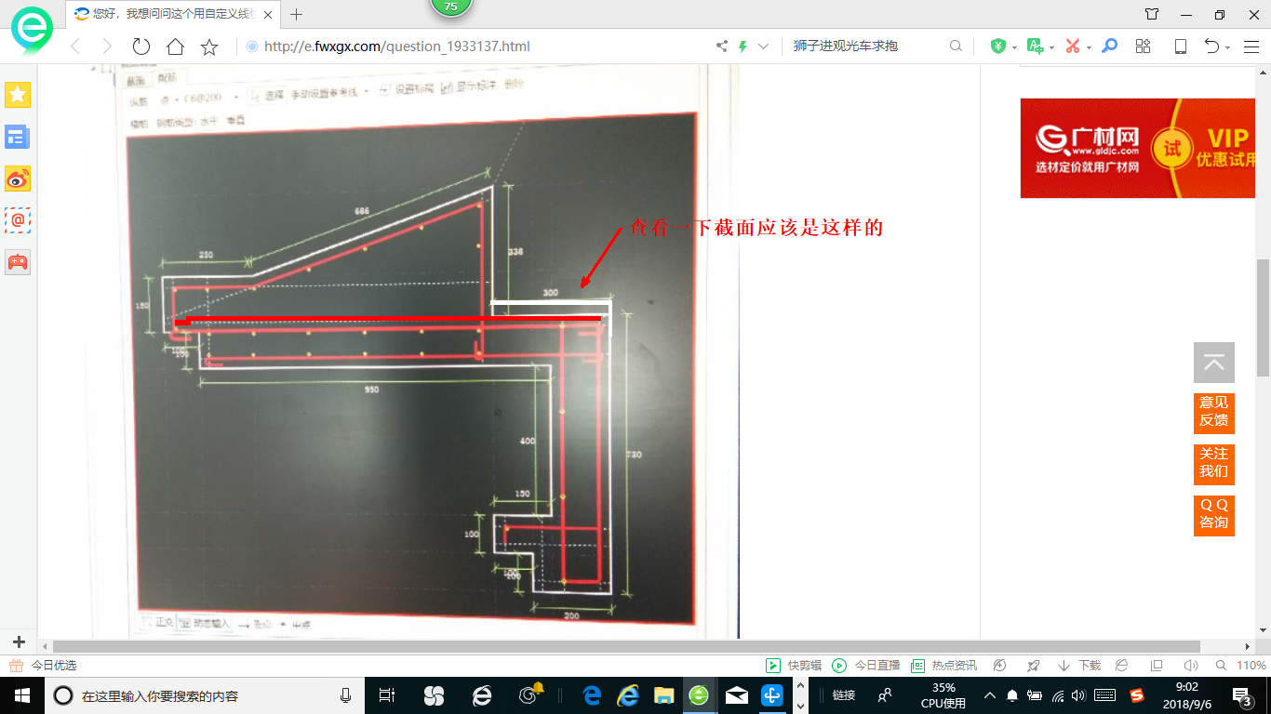Toggle page sound mute icon in status bar
This screenshot has width=1271, height=714.
coord(1191,666)
